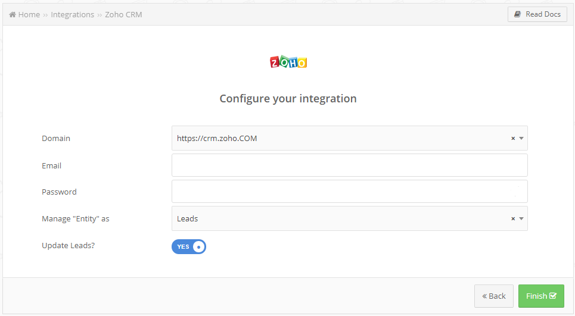Click the Manage "Entity" as label
The width and height of the screenshot is (575, 316).
coord(76,219)
